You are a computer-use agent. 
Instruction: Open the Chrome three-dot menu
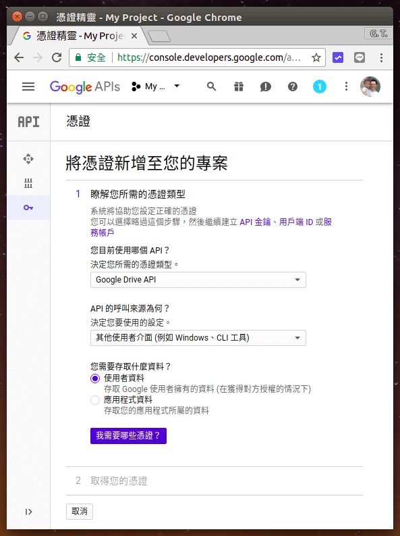381,57
